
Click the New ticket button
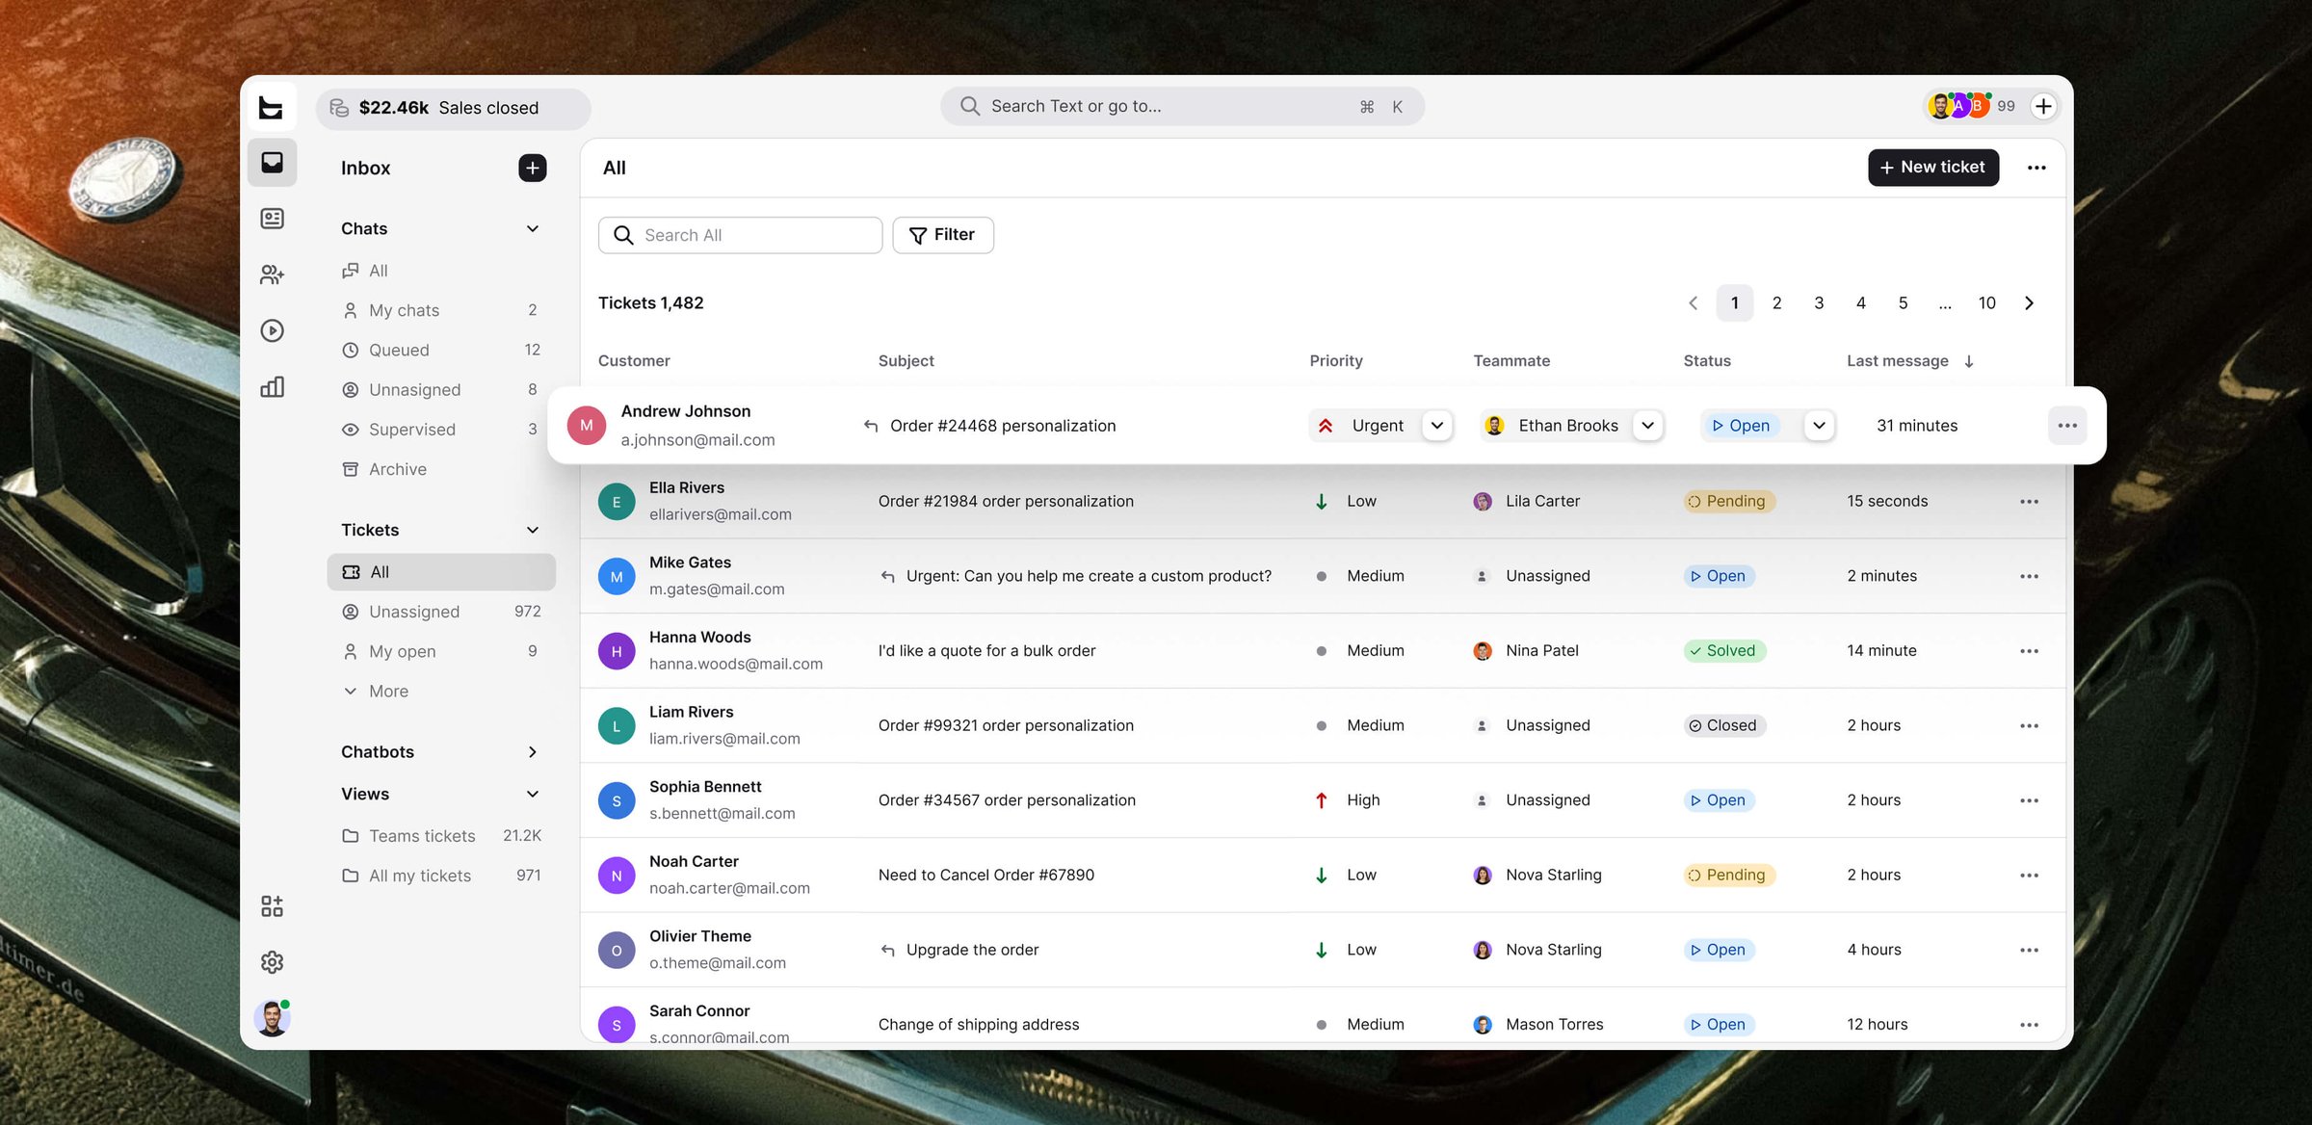click(1932, 168)
